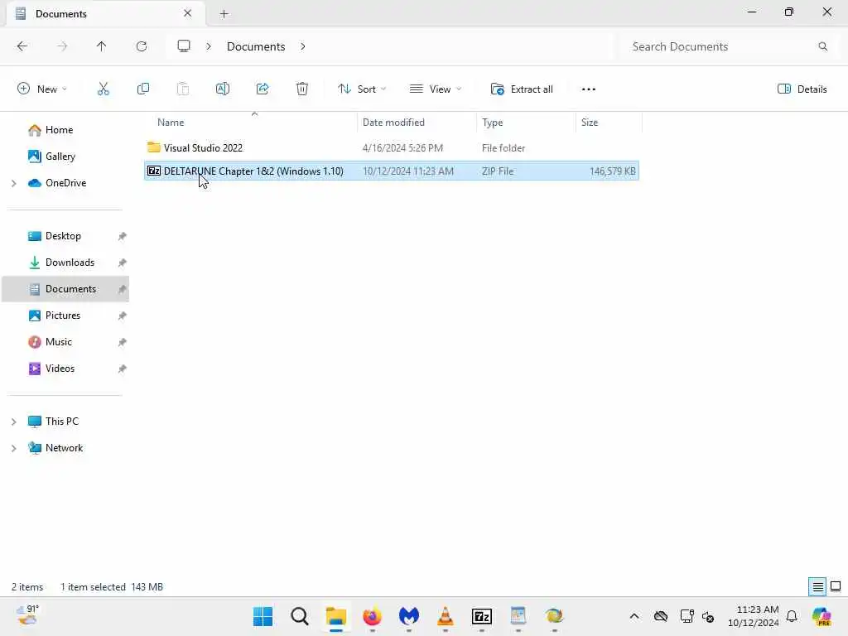Screen dimensions: 848x636
Task: Open the See more ellipsis menu
Action: [x=589, y=89]
